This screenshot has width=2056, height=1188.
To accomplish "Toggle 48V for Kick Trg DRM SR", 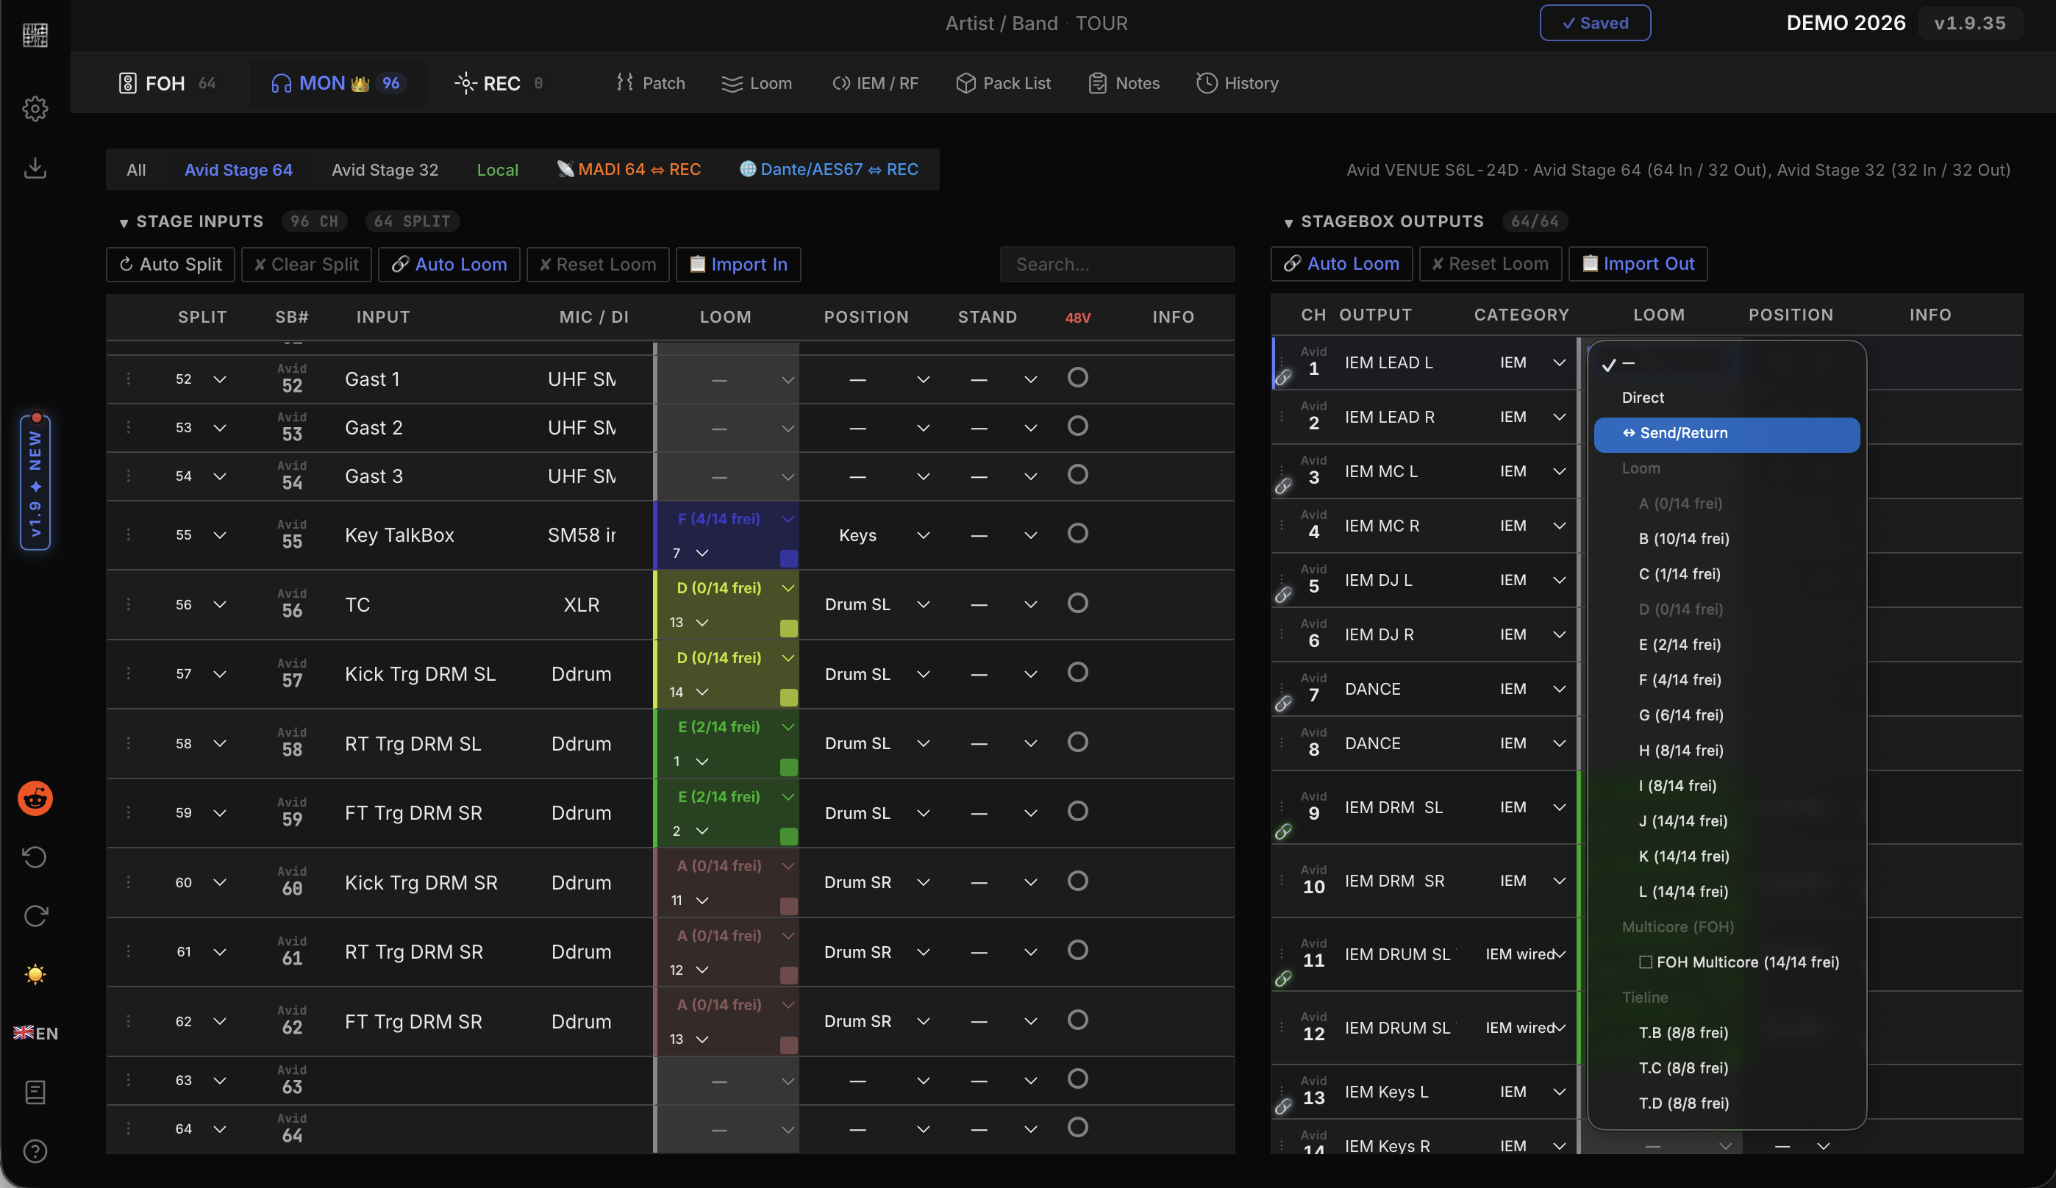I will (x=1078, y=881).
